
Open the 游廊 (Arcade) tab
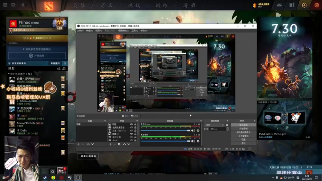coord(189,5)
